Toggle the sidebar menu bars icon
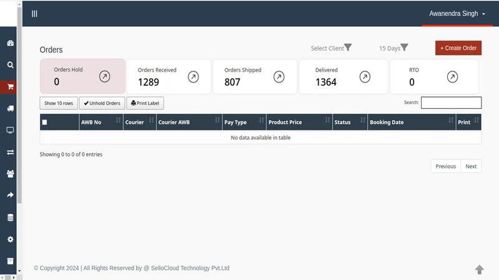Viewport: 499px width, 280px height. pos(34,14)
